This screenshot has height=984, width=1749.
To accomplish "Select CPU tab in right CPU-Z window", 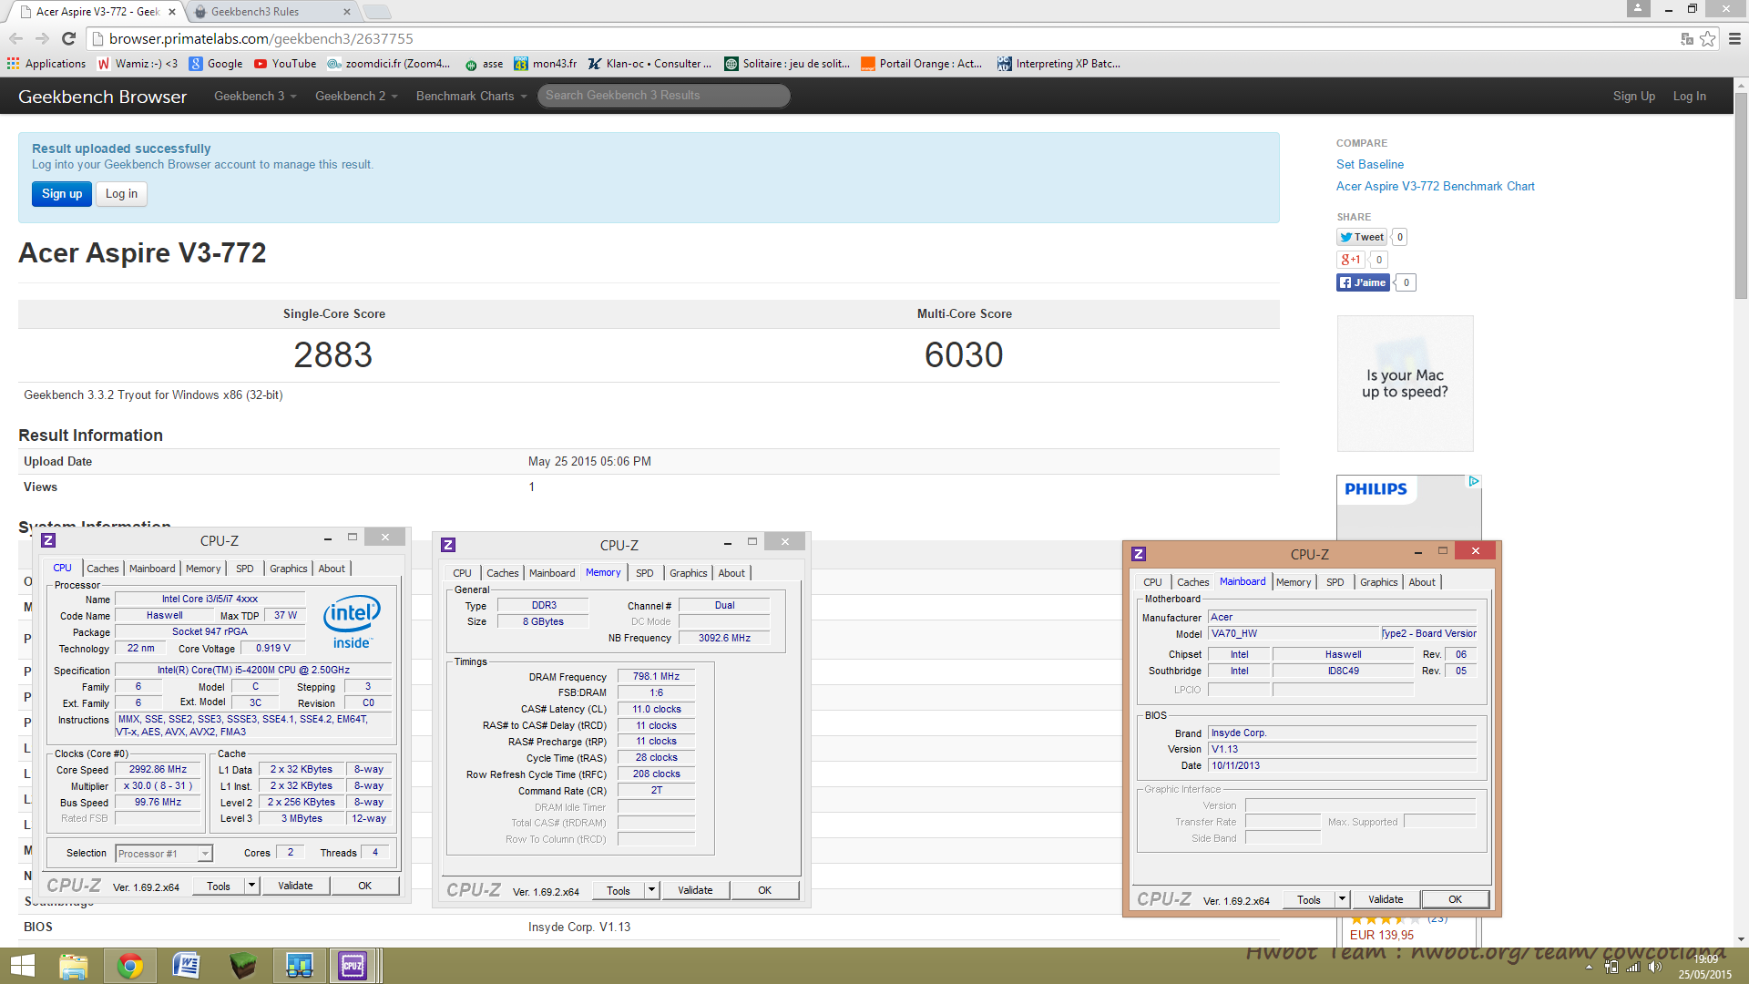I will (1152, 582).
